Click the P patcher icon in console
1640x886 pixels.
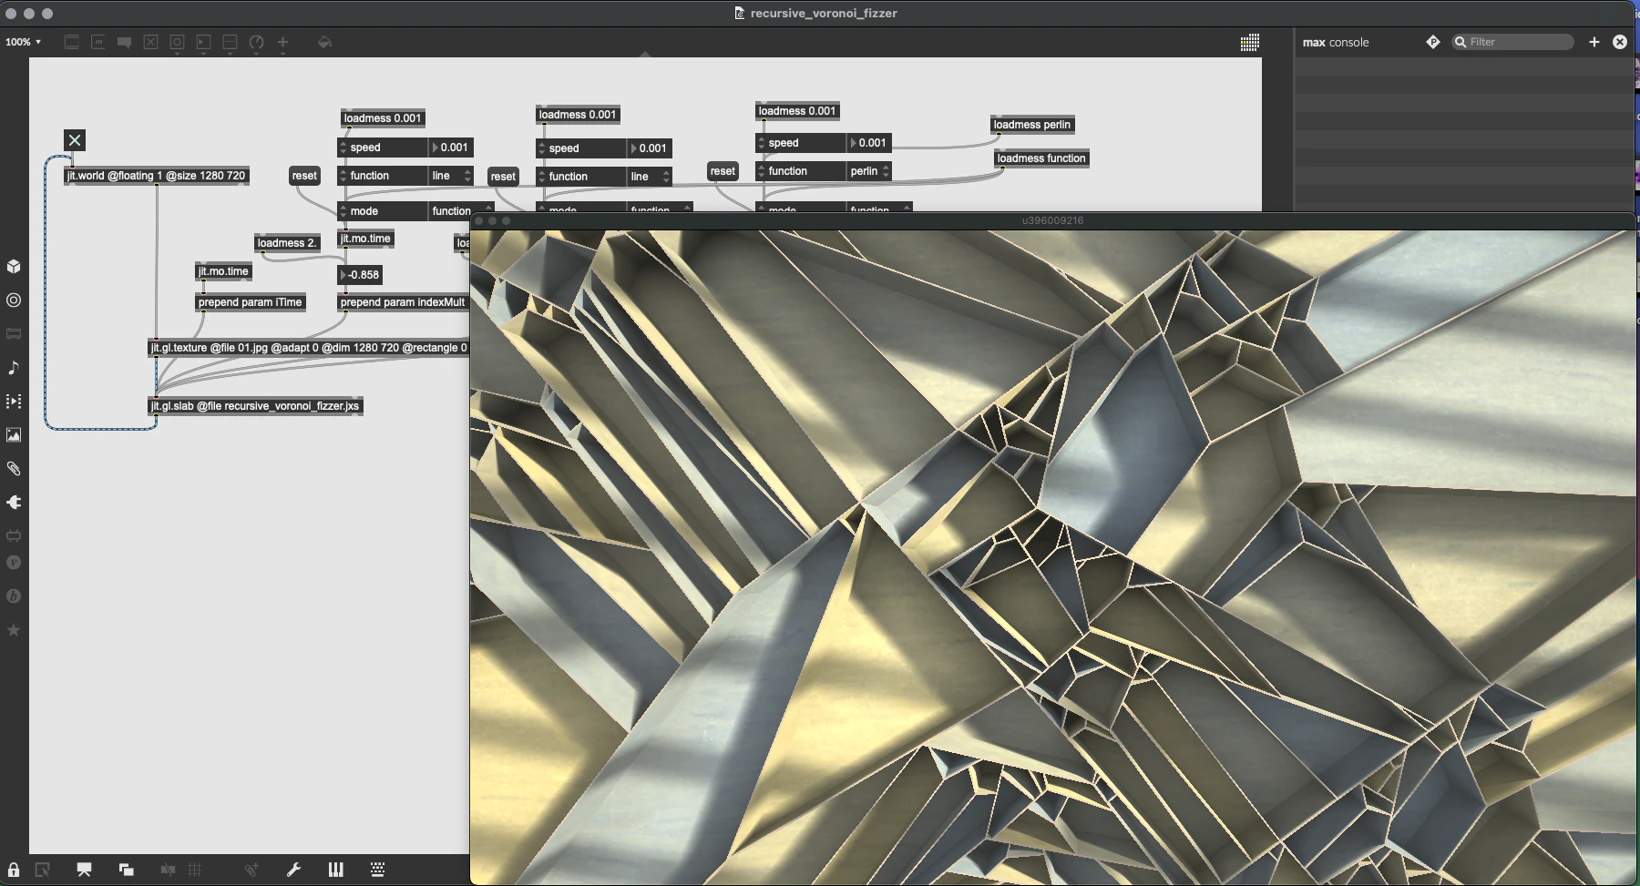click(1432, 42)
